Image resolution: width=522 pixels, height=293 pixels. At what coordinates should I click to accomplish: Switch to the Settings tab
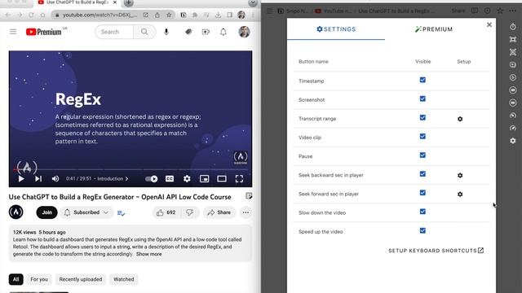tap(336, 29)
